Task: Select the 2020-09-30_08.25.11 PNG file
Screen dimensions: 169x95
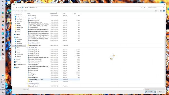Action: [x=54, y=50]
